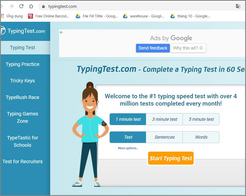Go to Tricky Keys in sidebar
246x196 pixels.
pyautogui.click(x=22, y=81)
